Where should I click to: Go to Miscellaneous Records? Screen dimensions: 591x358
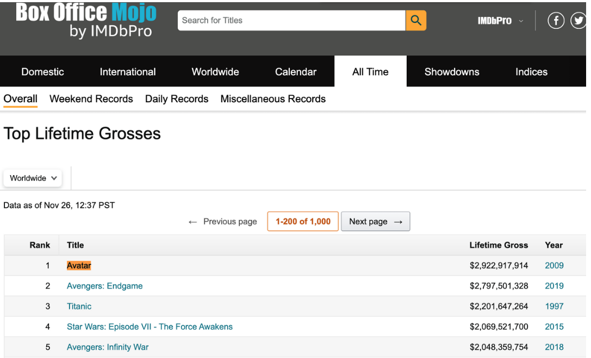pyautogui.click(x=273, y=99)
